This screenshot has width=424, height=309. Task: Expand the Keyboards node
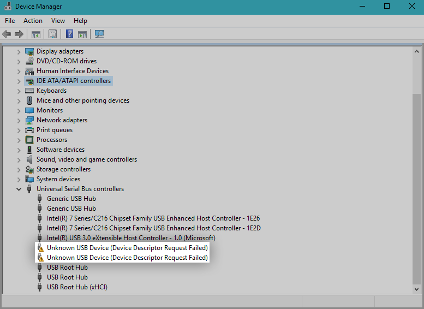pos(19,91)
